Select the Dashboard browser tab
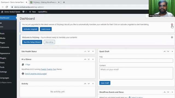 [x=12, y=2]
